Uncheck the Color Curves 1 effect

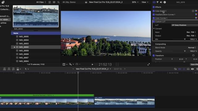click(154, 18)
